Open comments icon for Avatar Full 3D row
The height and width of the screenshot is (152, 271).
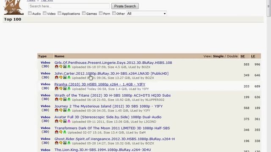click(x=61, y=121)
